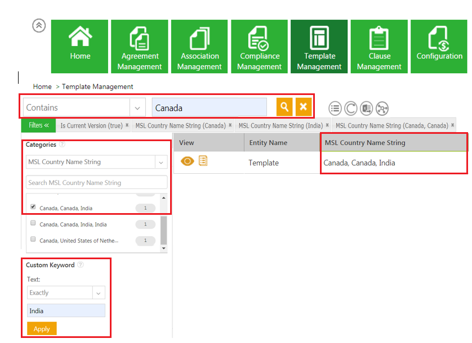
Task: View the Template record via eye icon
Action: click(187, 161)
